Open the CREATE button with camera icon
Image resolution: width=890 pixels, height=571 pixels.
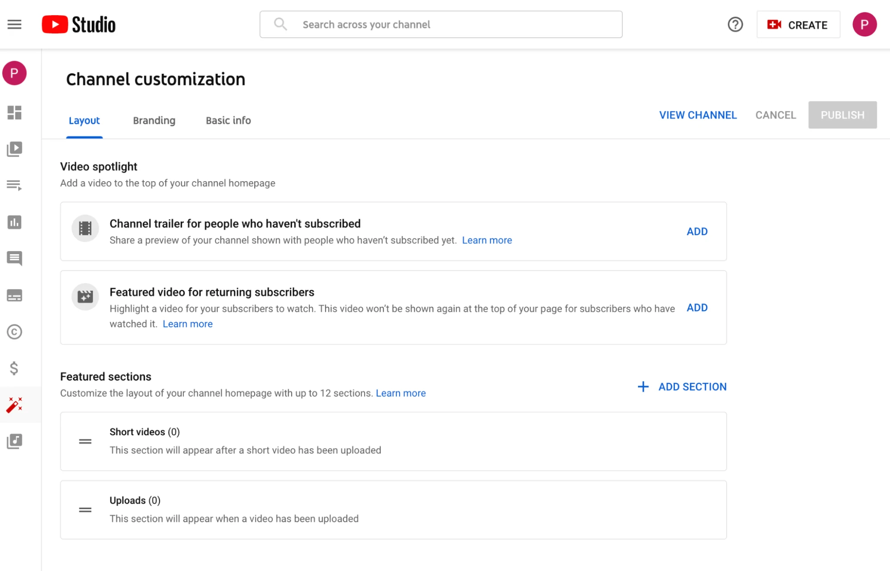[798, 24]
